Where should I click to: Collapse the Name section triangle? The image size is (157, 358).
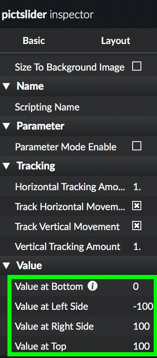(x=6, y=86)
